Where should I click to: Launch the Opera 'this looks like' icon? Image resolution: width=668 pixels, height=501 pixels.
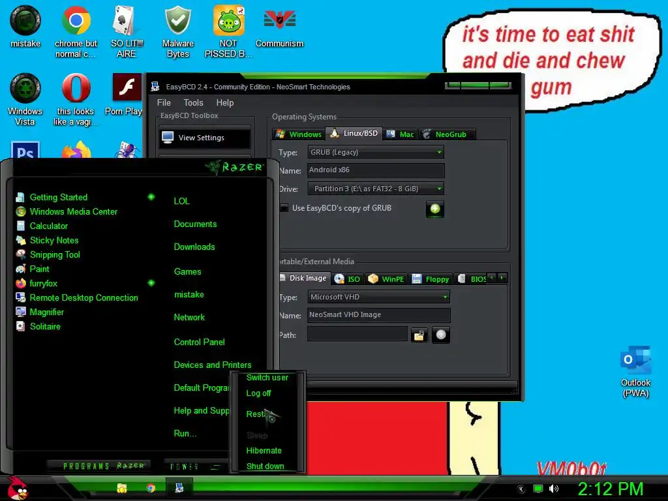pyautogui.click(x=76, y=99)
